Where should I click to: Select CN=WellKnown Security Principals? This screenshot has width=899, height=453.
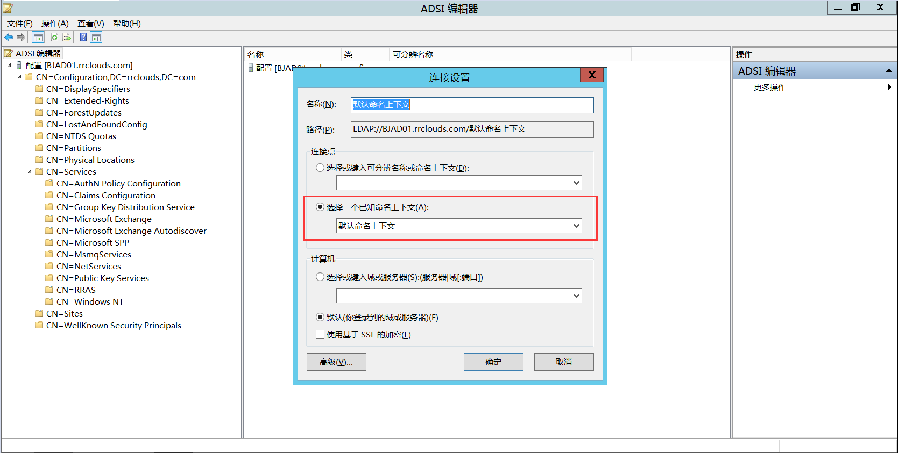coord(114,325)
